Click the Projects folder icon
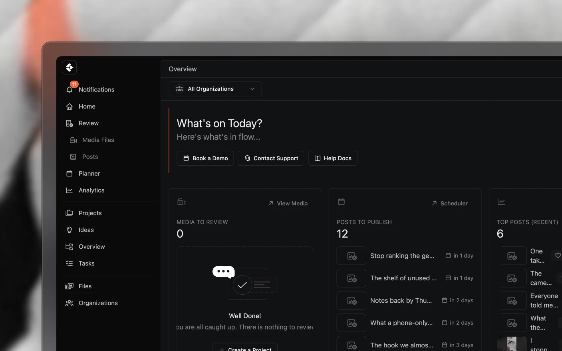 (x=70, y=213)
